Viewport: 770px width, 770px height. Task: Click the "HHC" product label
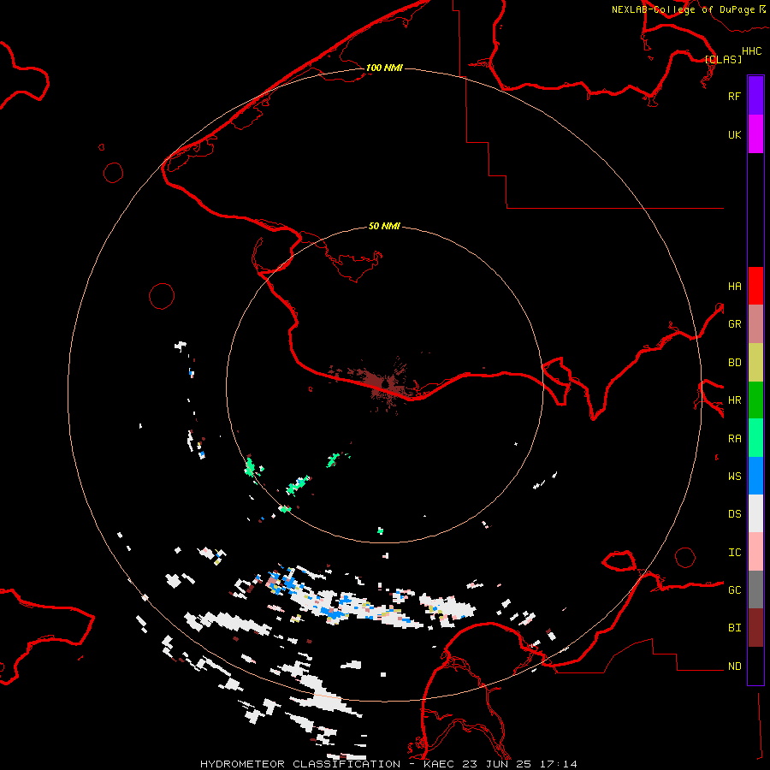[751, 51]
